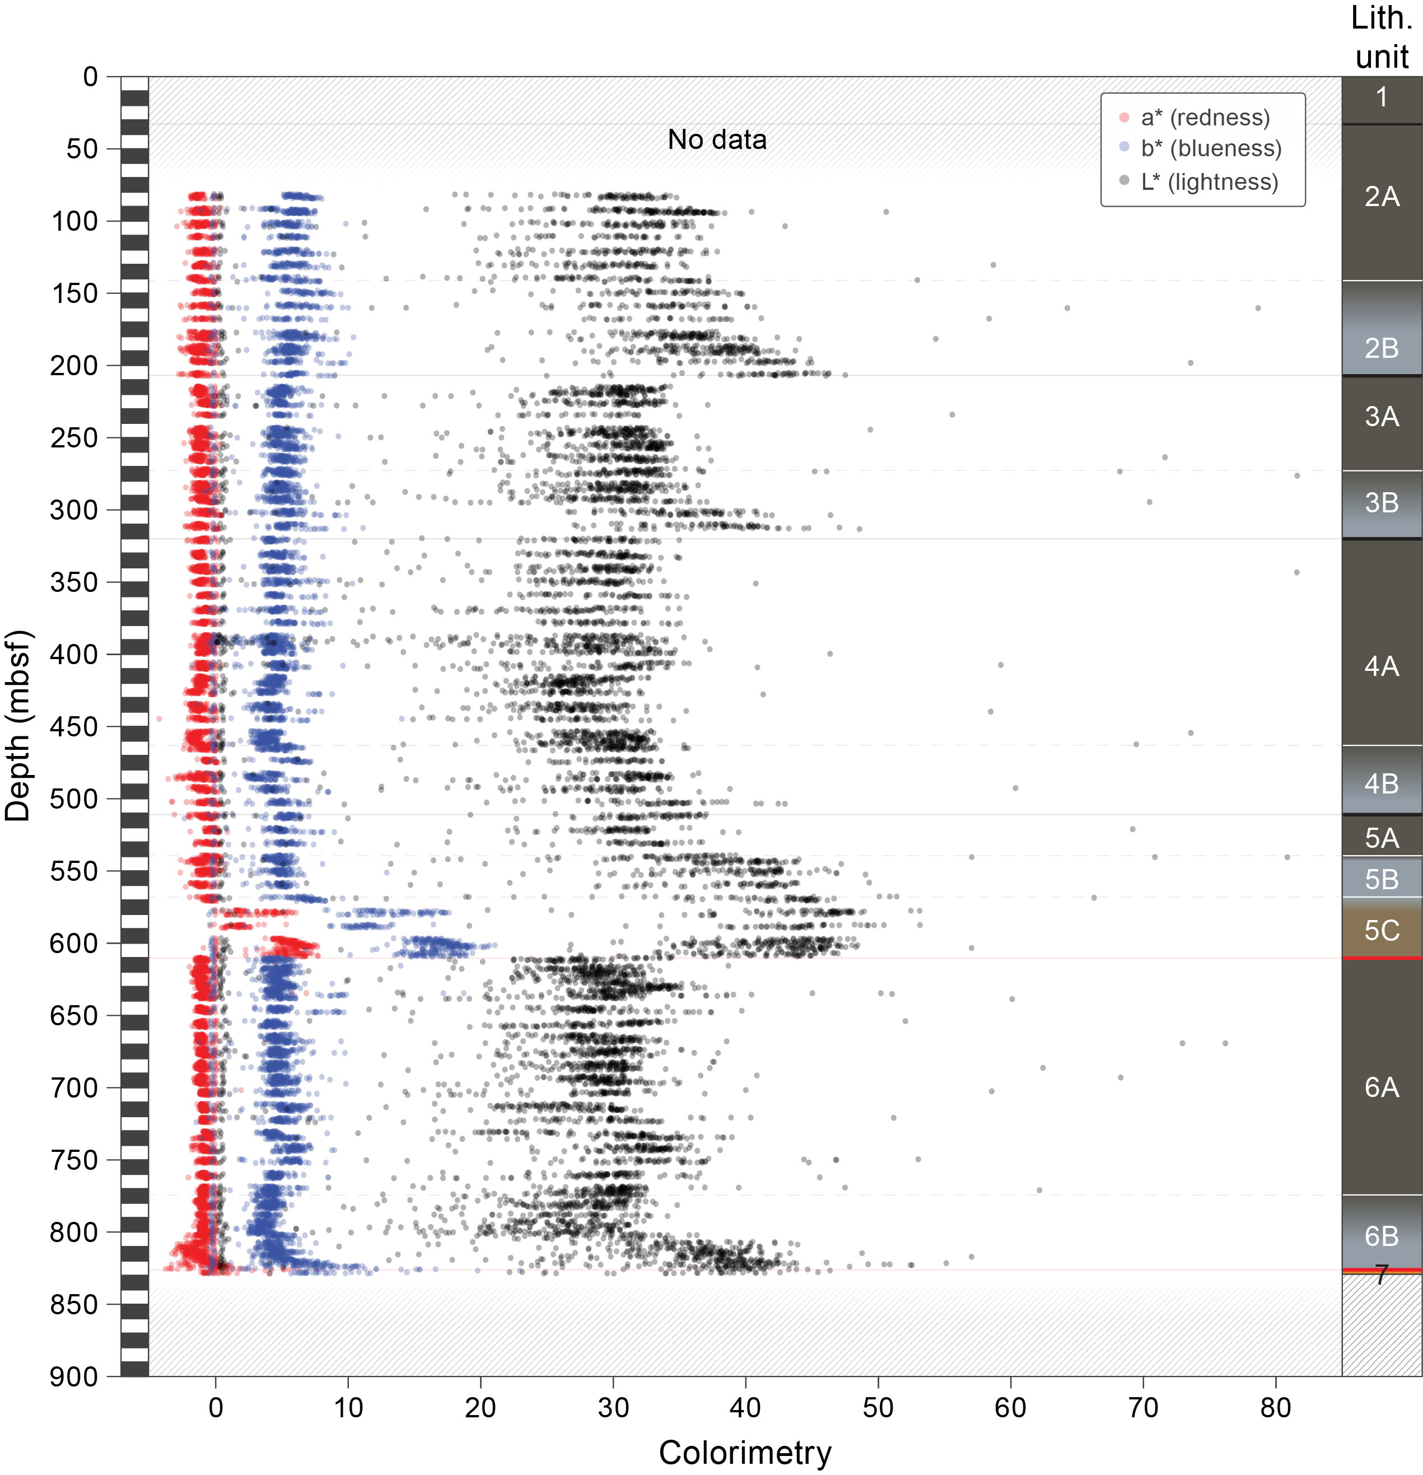Select lithologic unit 4A block
This screenshot has width=1423, height=1475.
pos(1382,666)
